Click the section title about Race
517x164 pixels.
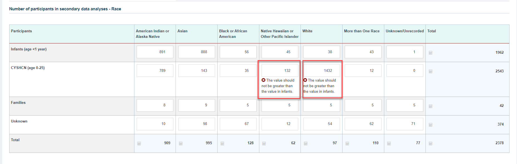pos(65,9)
